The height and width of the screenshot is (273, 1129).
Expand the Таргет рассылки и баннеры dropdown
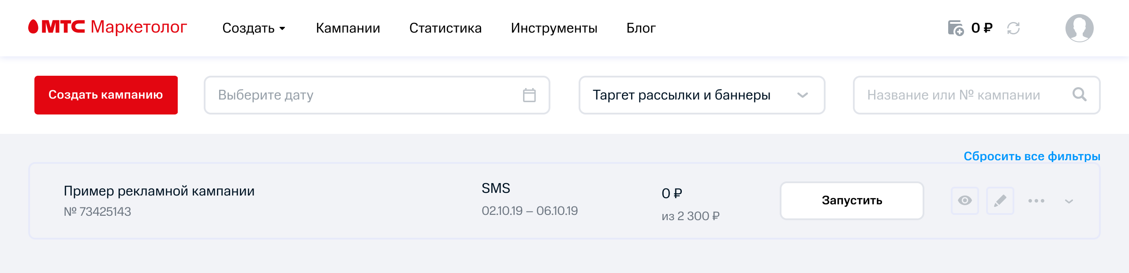[702, 95]
